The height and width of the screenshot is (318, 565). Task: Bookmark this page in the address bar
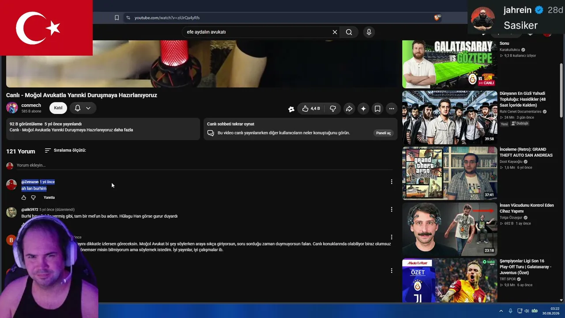point(117,18)
